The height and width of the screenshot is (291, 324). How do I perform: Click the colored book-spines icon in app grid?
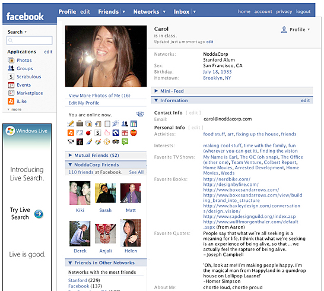tap(134, 124)
